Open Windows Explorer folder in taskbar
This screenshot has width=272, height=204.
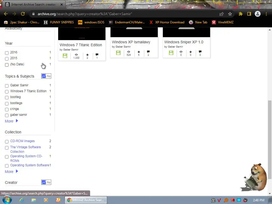tap(34, 200)
